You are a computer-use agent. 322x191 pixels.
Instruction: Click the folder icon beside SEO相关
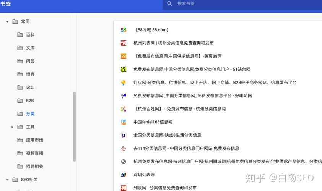pyautogui.click(x=15, y=180)
